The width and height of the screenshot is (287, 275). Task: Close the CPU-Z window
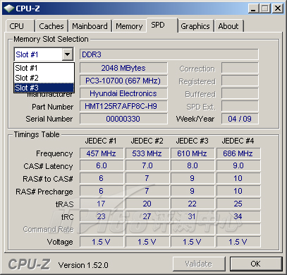point(278,8)
